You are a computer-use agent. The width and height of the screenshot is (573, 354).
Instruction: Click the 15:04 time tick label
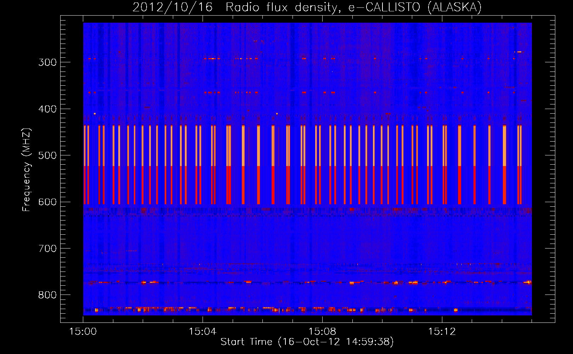click(x=203, y=332)
